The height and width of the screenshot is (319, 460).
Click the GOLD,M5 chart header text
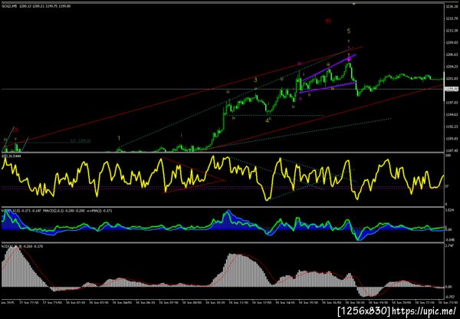(x=36, y=5)
